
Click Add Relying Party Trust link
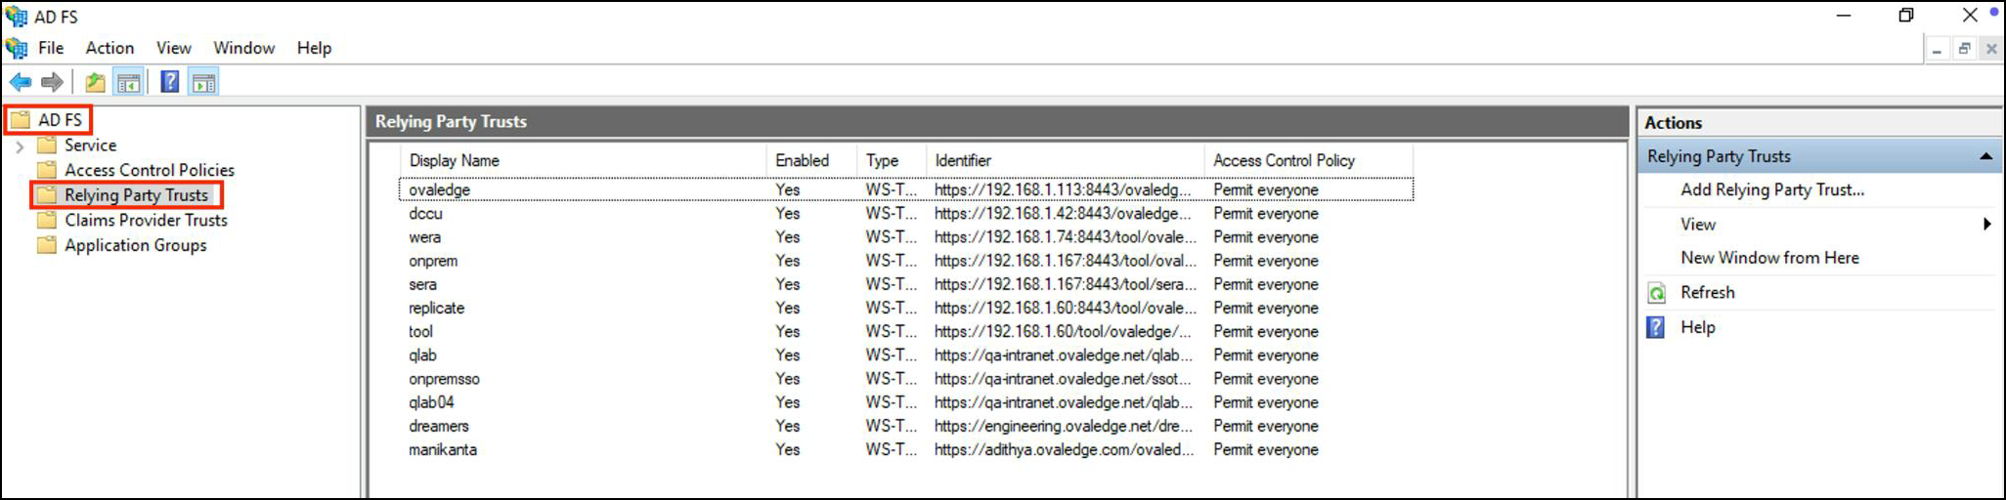(x=1771, y=190)
